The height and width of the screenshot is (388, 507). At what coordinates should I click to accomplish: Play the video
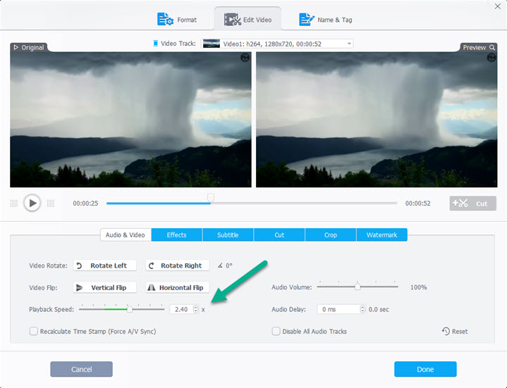coord(32,203)
